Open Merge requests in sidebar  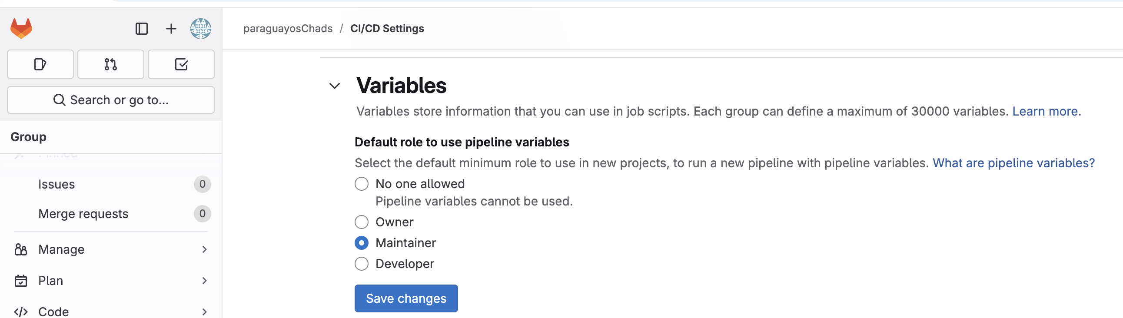[112, 214]
